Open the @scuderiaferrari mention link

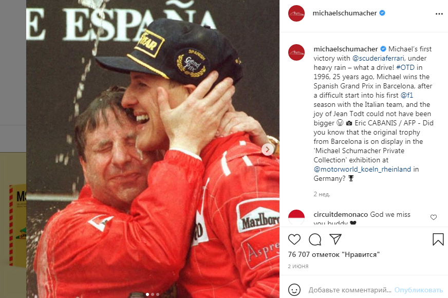coord(378,58)
